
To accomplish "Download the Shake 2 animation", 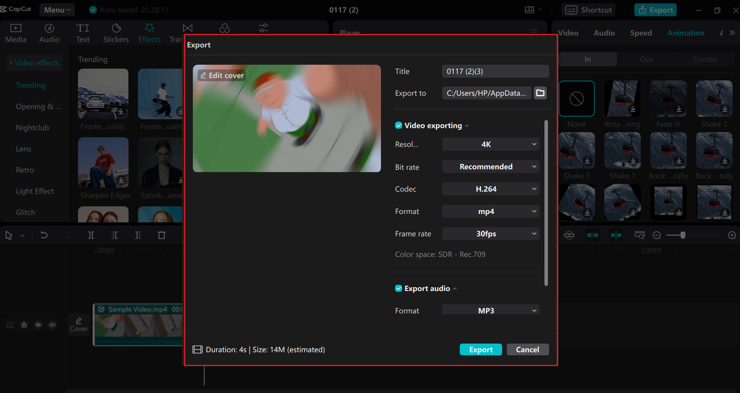I will click(725, 109).
